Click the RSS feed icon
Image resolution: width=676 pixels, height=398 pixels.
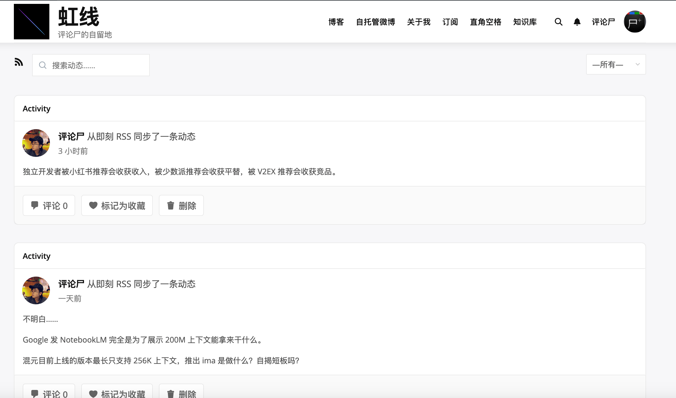[x=19, y=62]
